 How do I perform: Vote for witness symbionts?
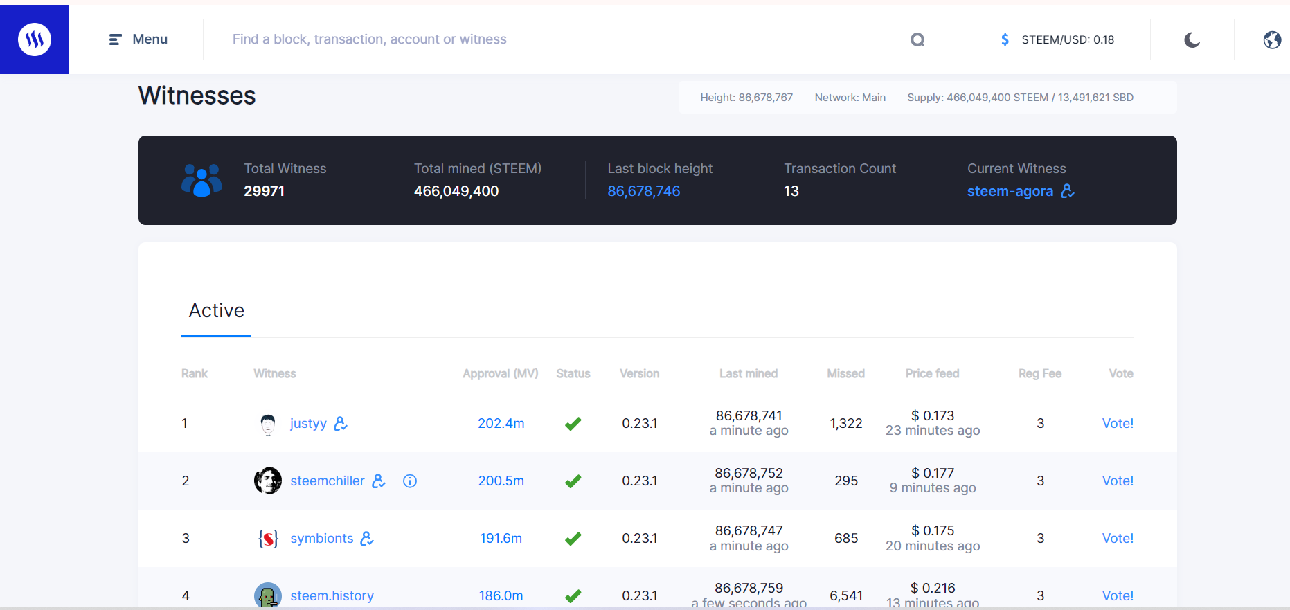[x=1118, y=538]
